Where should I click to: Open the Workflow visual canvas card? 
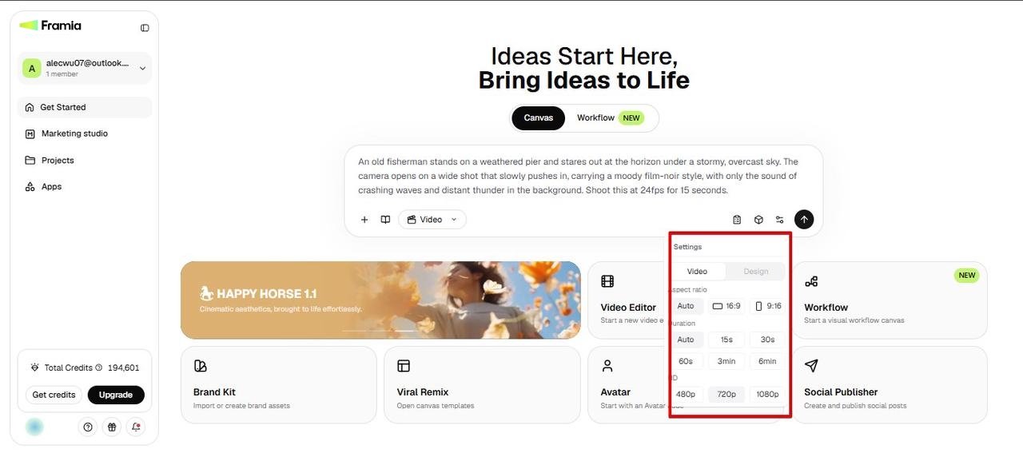[890, 300]
